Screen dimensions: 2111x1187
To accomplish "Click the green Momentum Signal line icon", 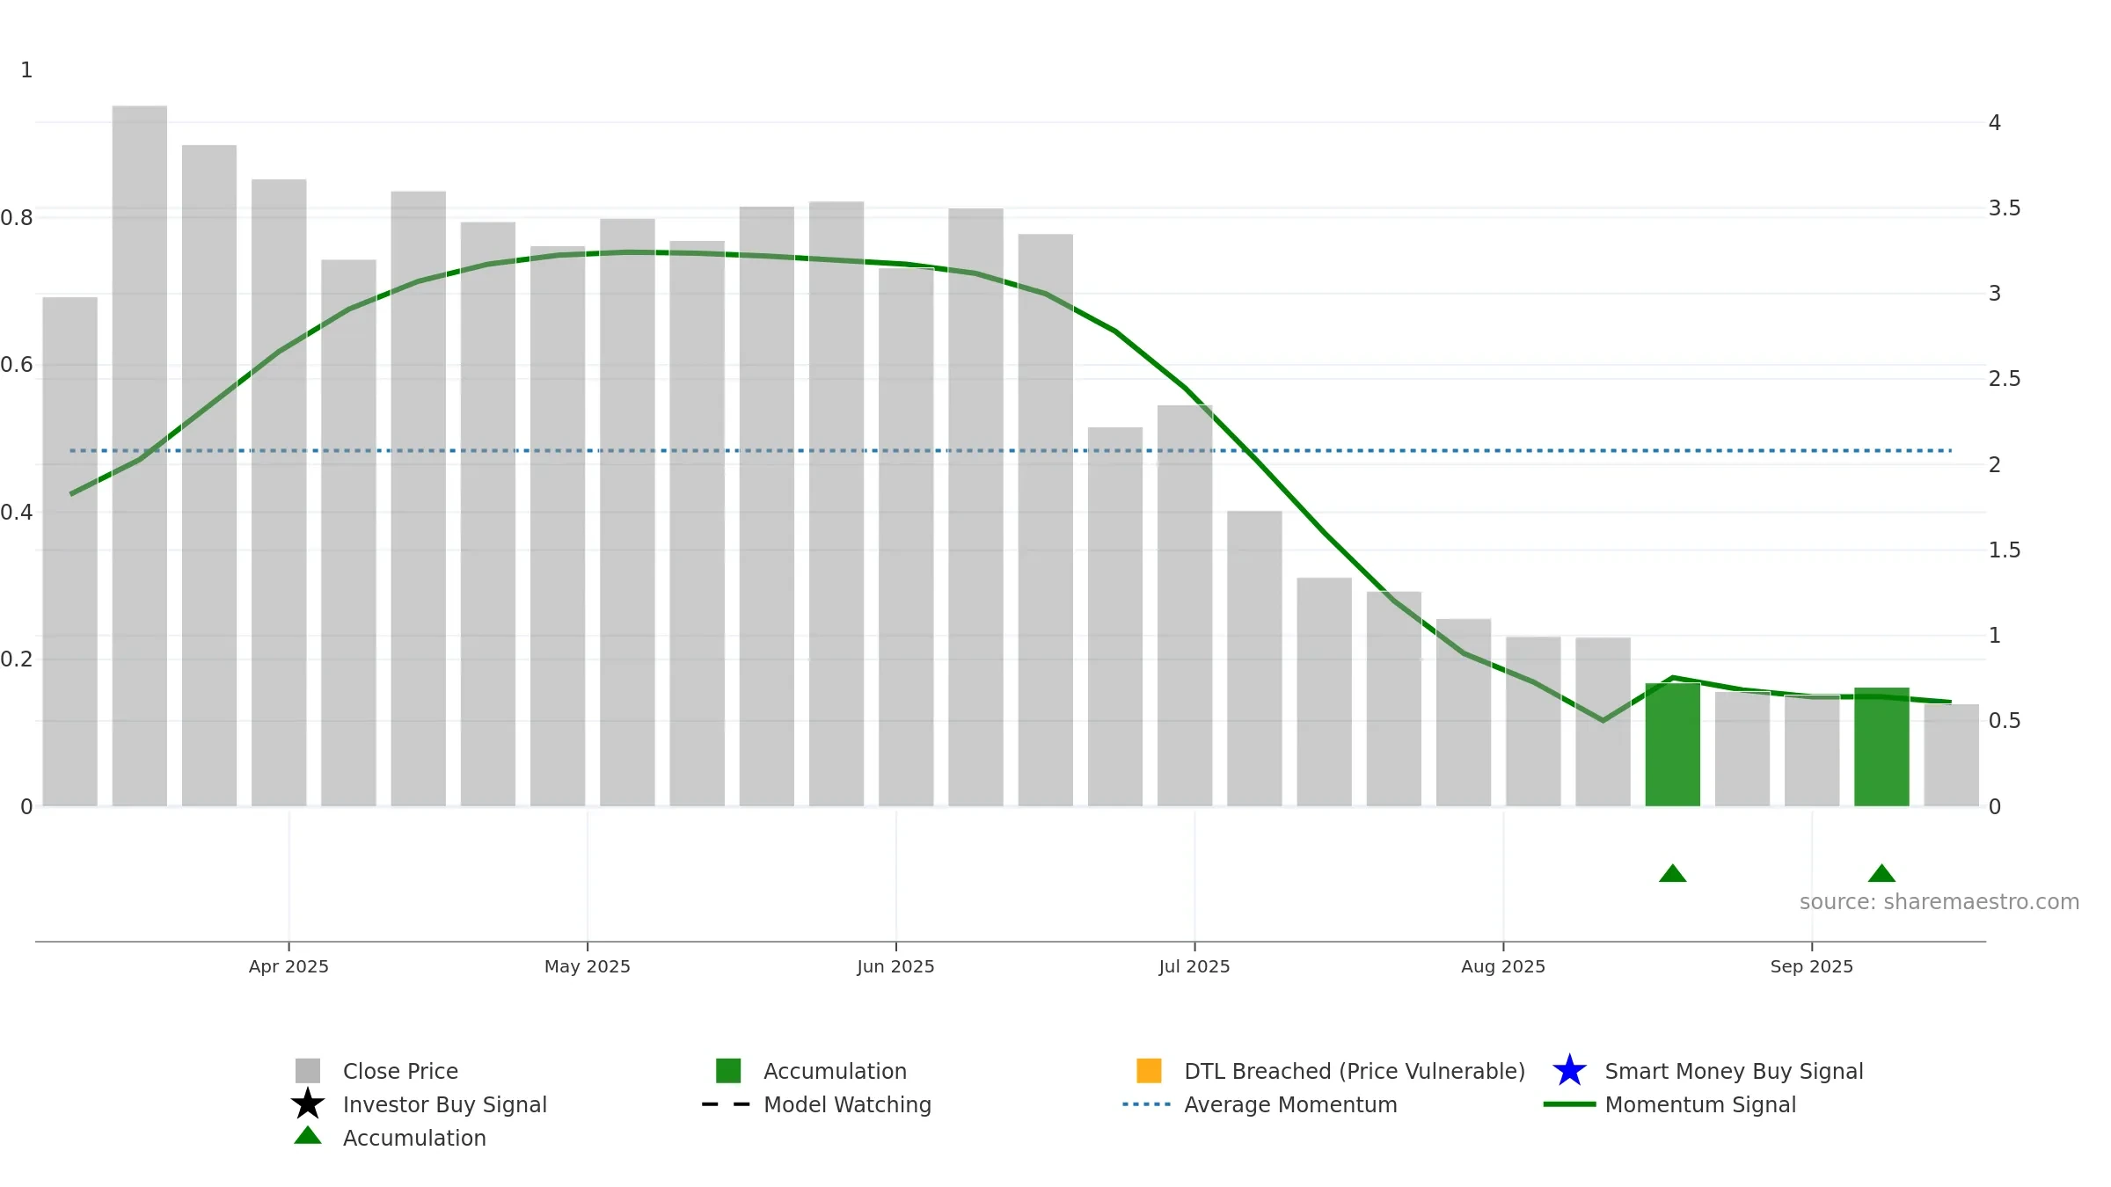I will (1569, 1104).
